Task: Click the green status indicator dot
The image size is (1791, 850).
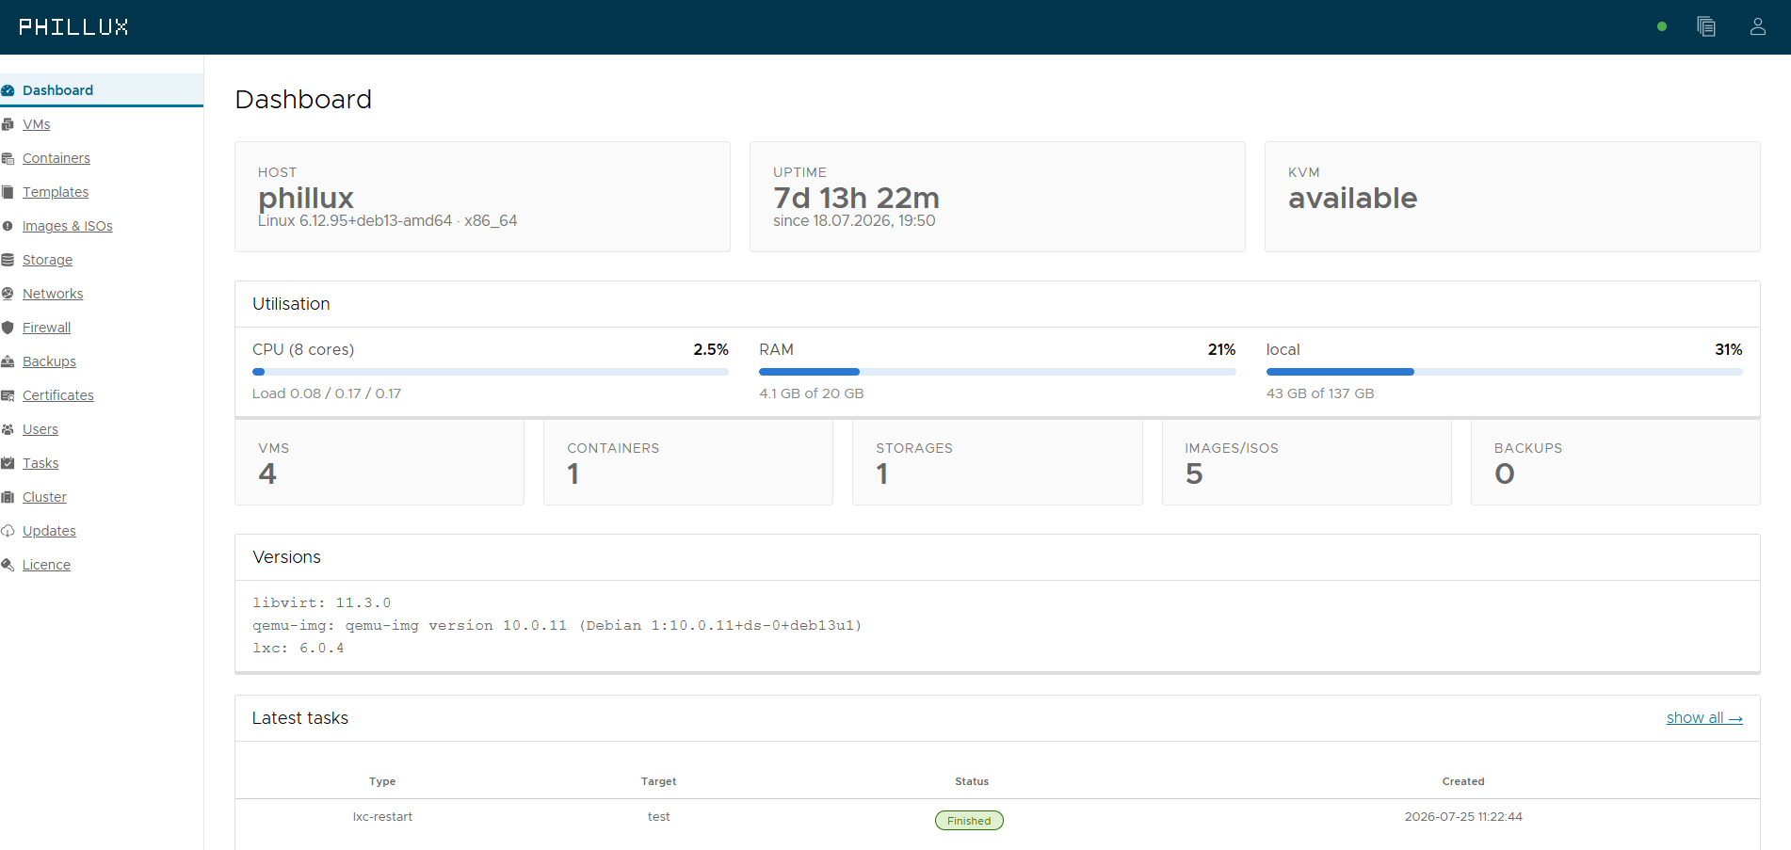Action: (x=1662, y=26)
